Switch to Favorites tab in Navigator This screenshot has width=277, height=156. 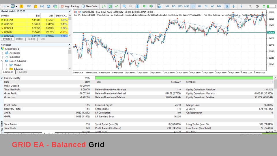pos(22,72)
